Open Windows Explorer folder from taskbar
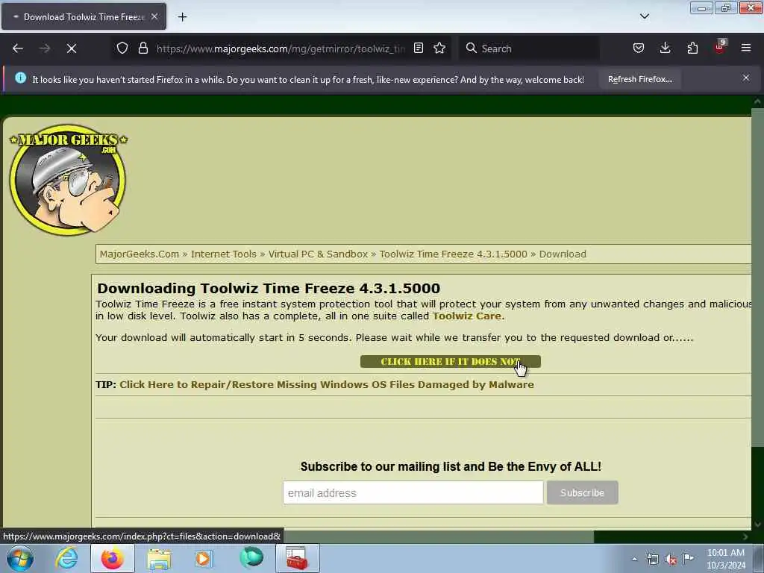 click(159, 559)
